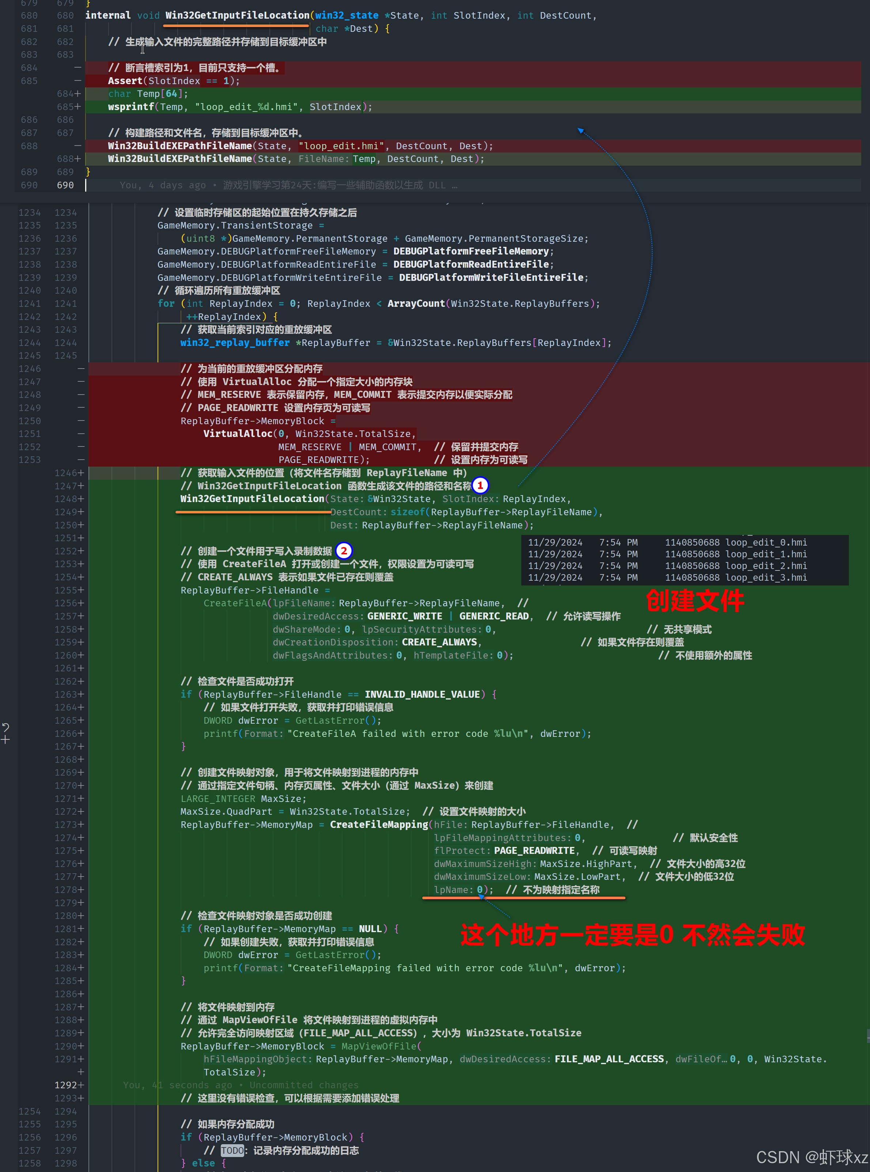Click the "CreateFileMapping failed with error code" string

(x=425, y=968)
